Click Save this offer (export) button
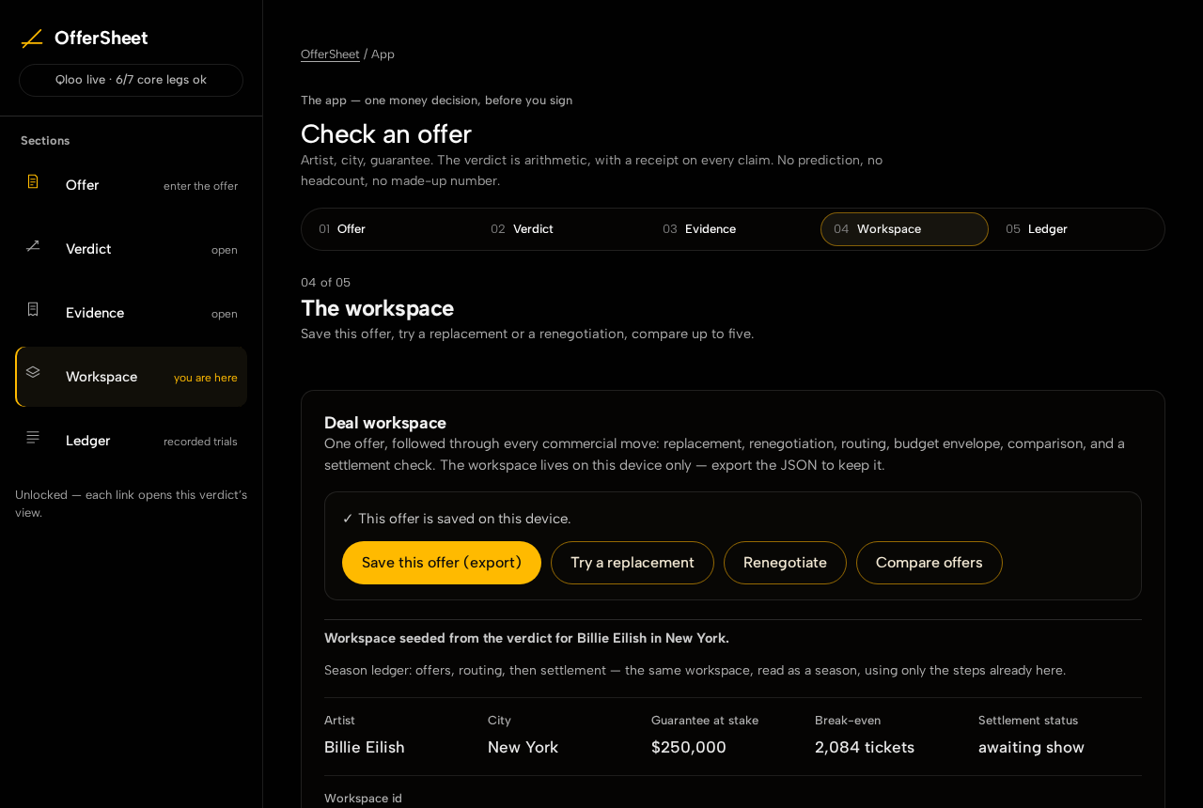1203x808 pixels. point(442,563)
